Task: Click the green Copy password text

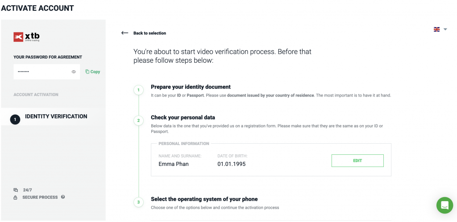Action: coord(96,72)
